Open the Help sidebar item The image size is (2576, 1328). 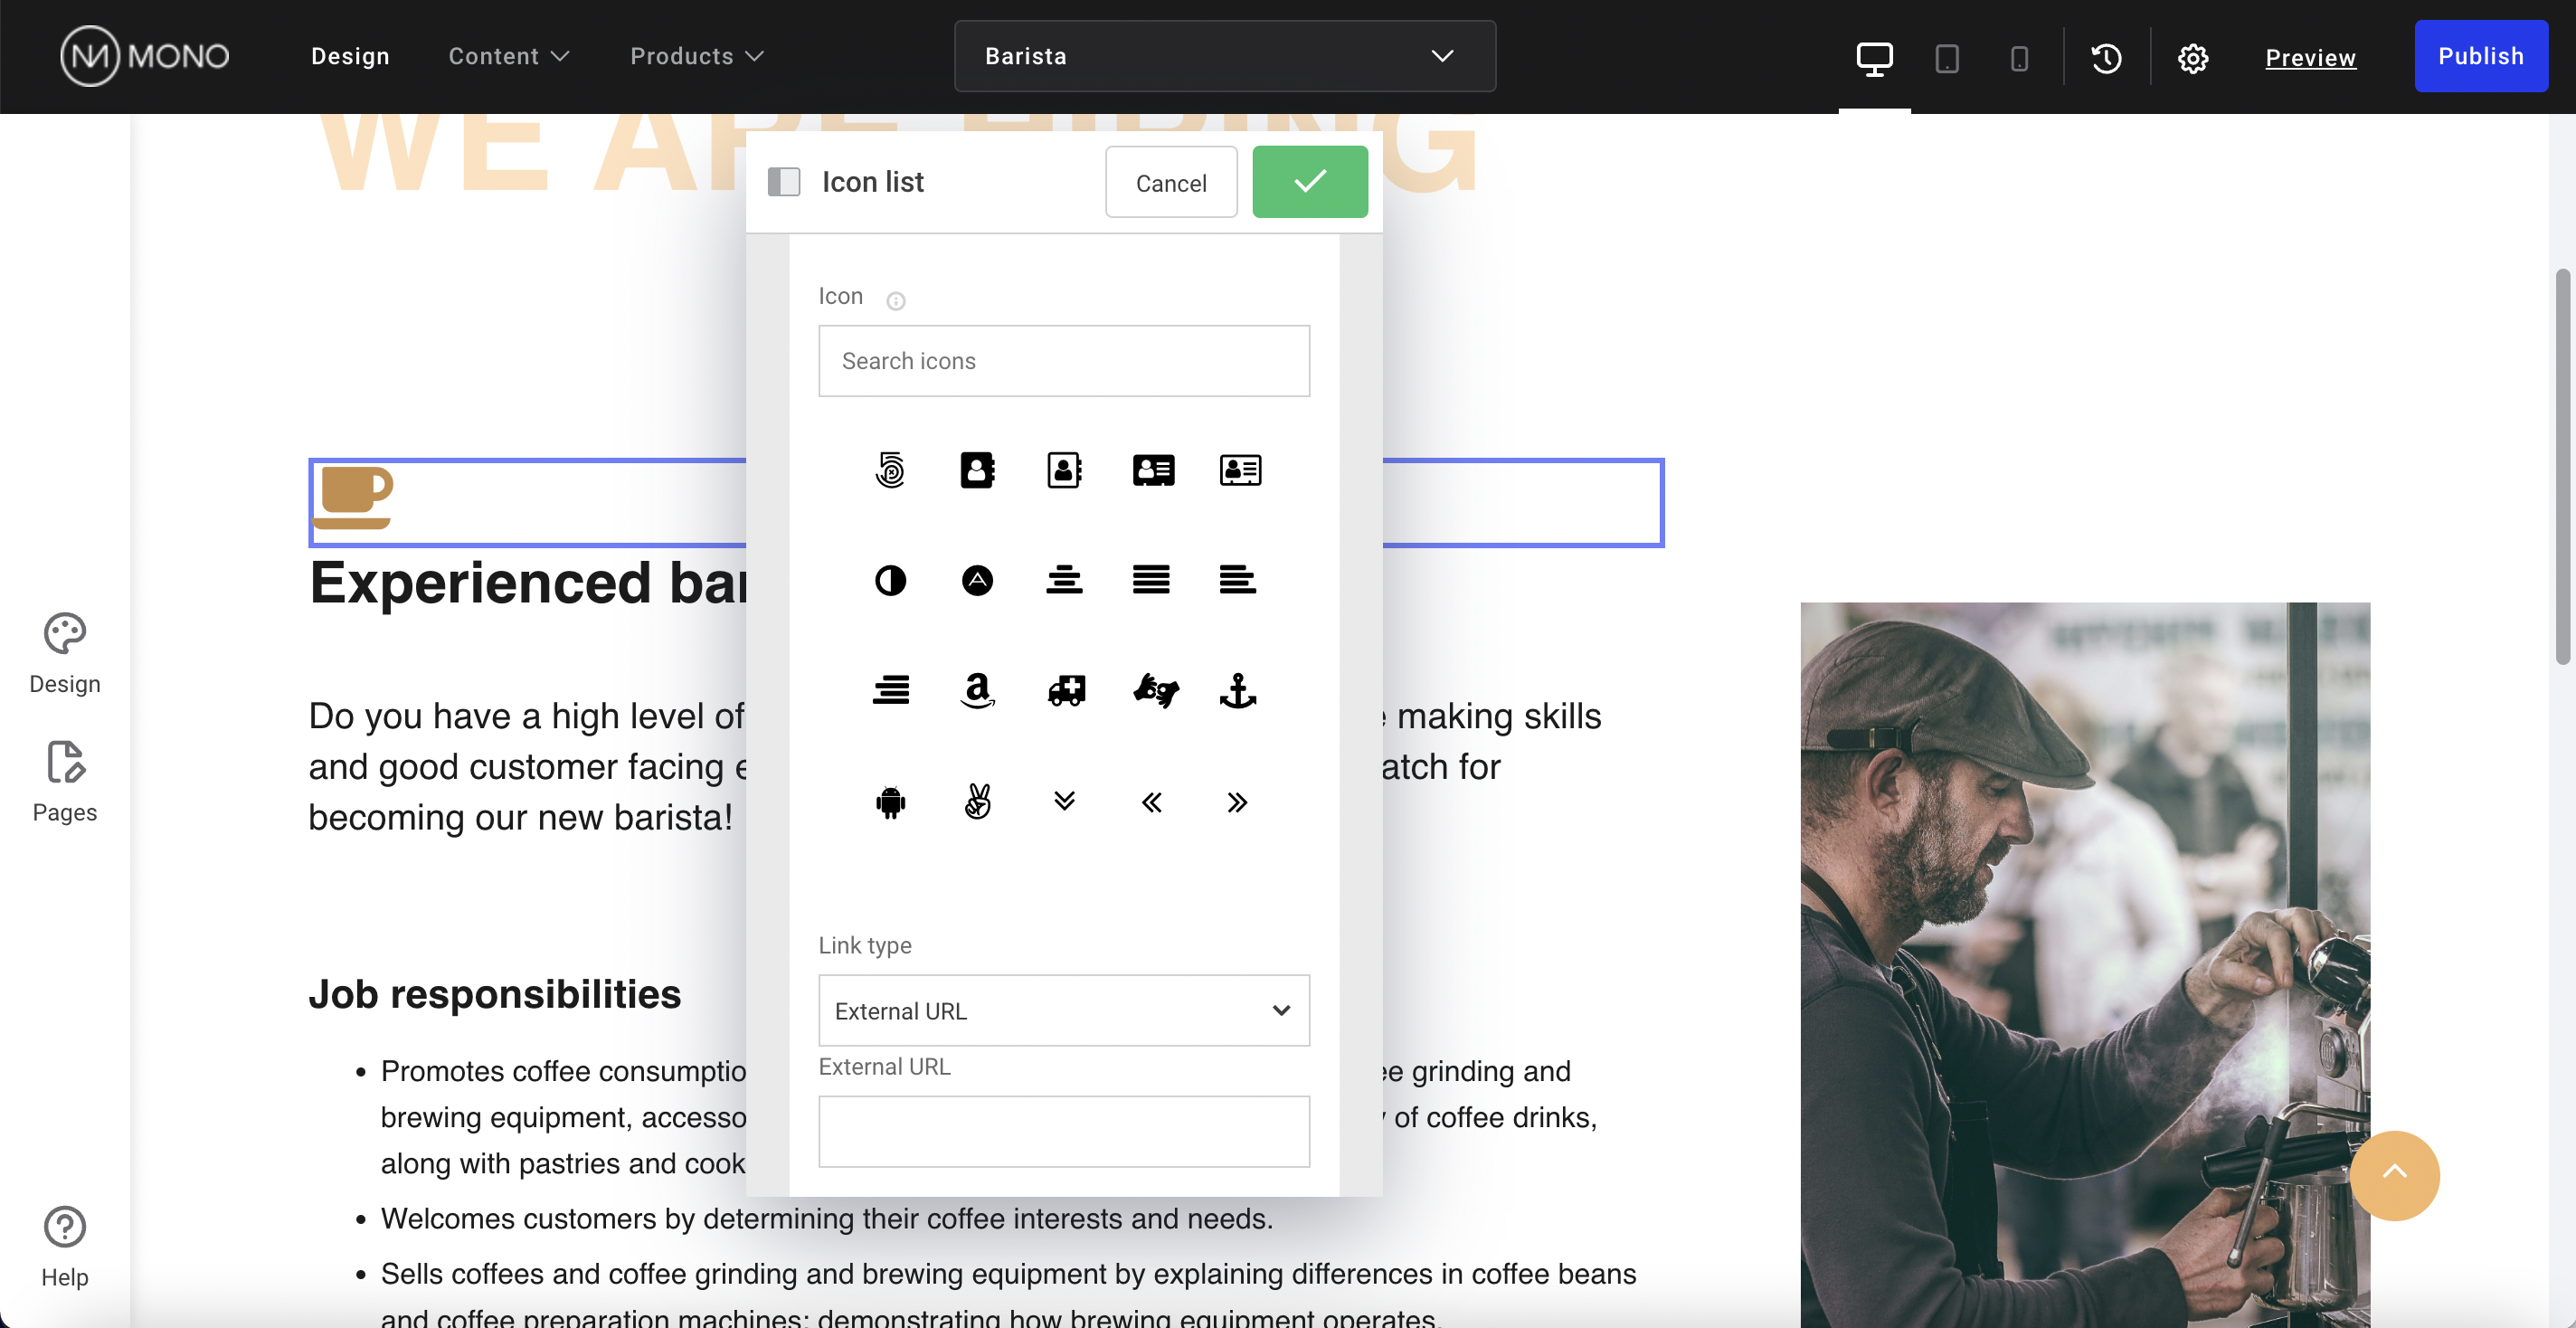click(65, 1247)
